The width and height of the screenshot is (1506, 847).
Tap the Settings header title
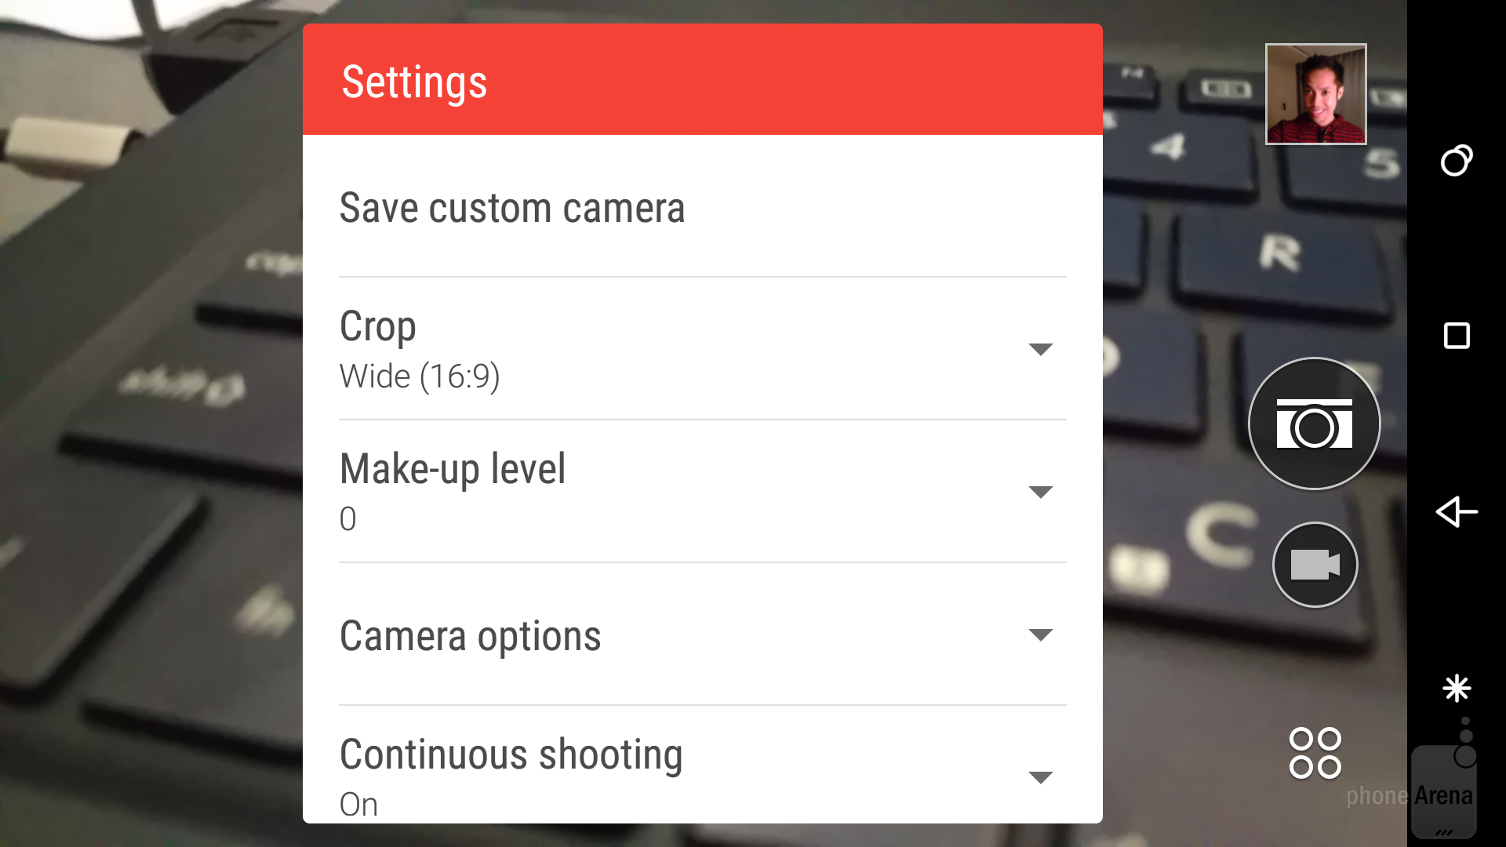414,82
